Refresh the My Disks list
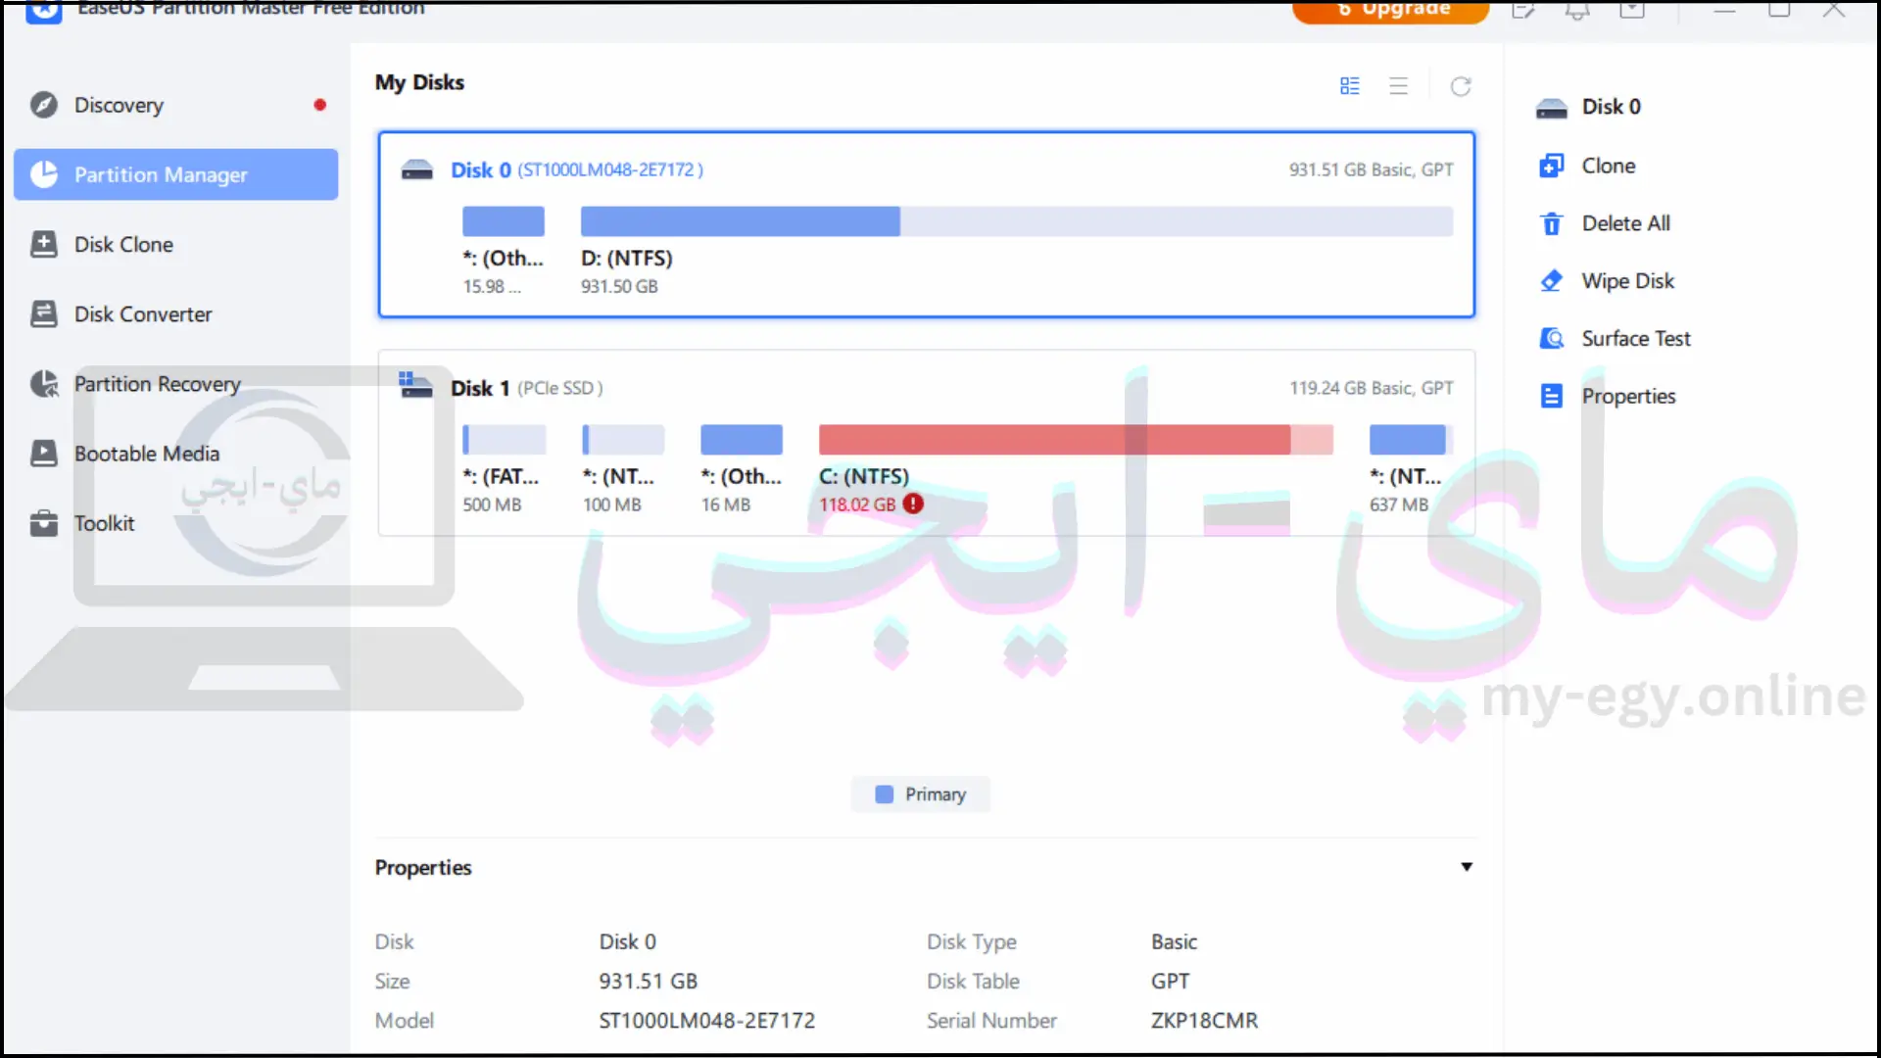 (1461, 86)
